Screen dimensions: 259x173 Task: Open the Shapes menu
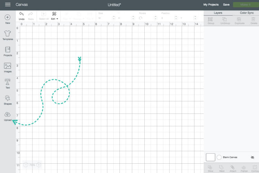coord(8,100)
